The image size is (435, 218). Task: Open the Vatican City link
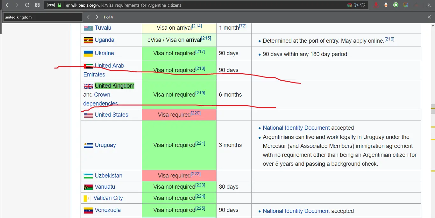point(108,198)
